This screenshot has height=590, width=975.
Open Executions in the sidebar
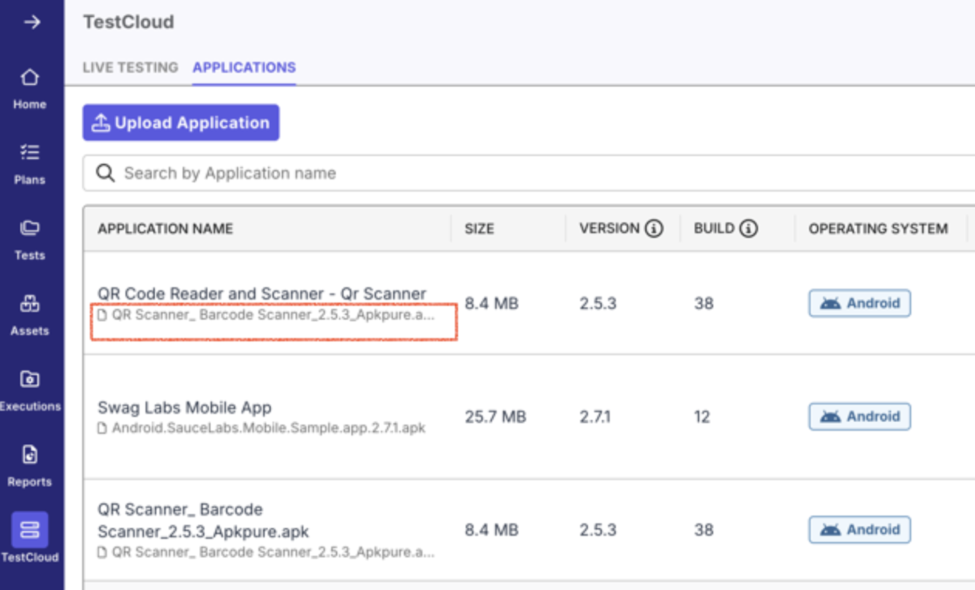click(x=30, y=391)
